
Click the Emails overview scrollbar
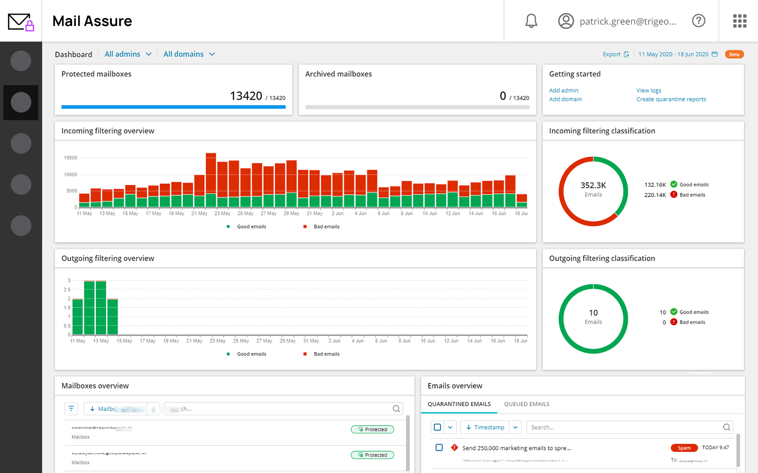tap(738, 450)
